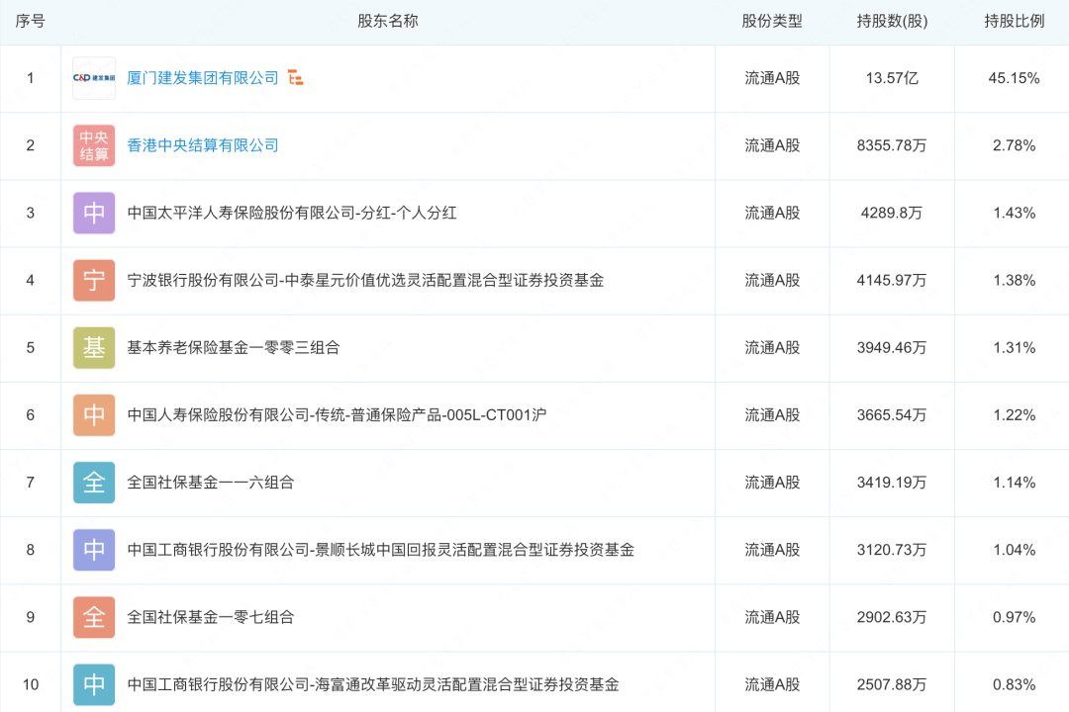Click the orange 全 avatar for 全国社保基金一零七组合
This screenshot has height=712, width=1069.
tap(94, 618)
